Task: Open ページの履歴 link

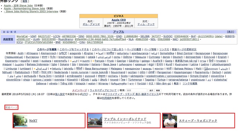Action: (x=134, y=50)
